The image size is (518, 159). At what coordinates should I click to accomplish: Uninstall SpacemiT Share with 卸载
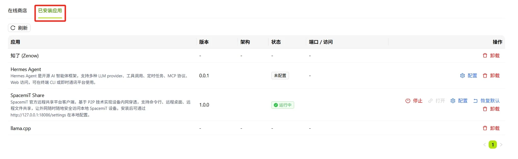[x=491, y=109]
